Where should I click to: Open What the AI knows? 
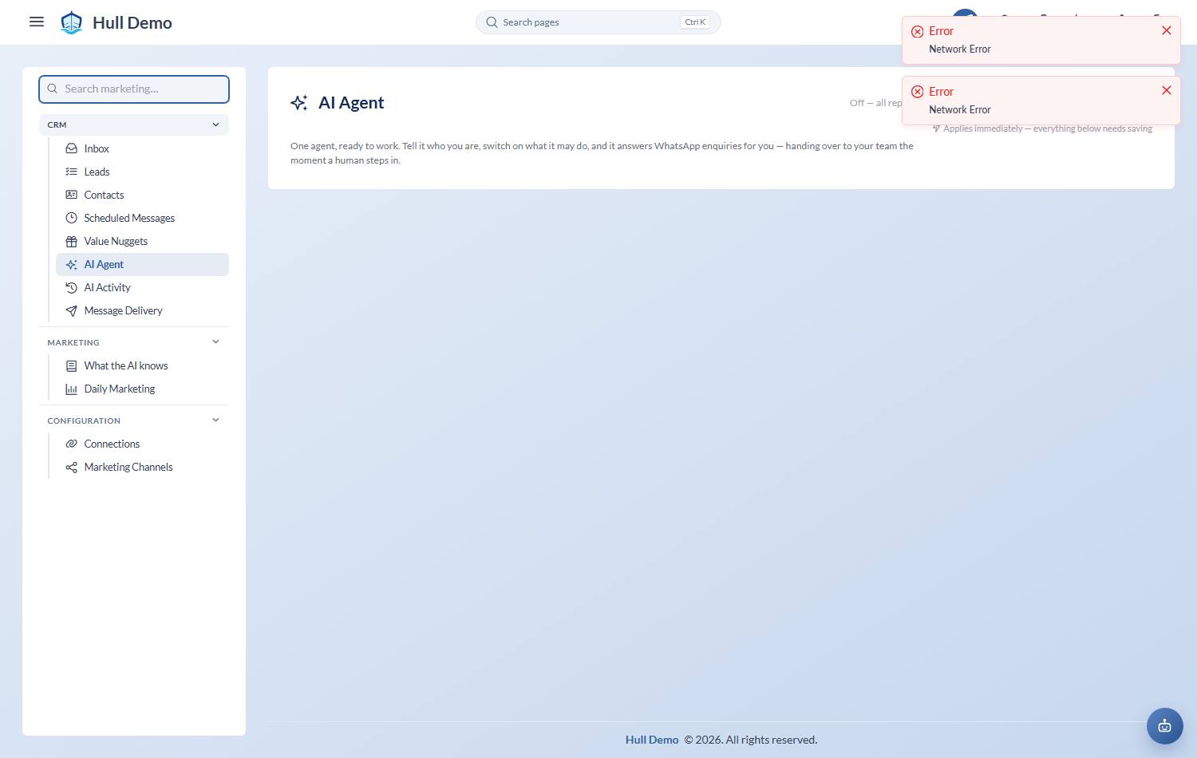point(142,365)
